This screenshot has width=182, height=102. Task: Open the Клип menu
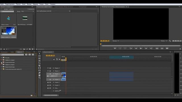(24, 4)
